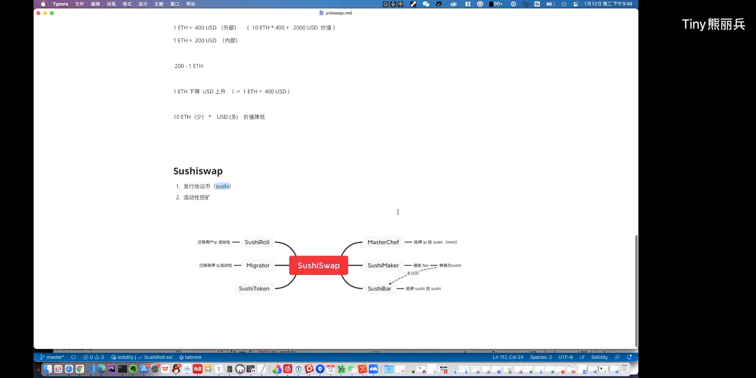This screenshot has height=378, width=756.
Task: Click errors and warnings count
Action: click(93, 357)
